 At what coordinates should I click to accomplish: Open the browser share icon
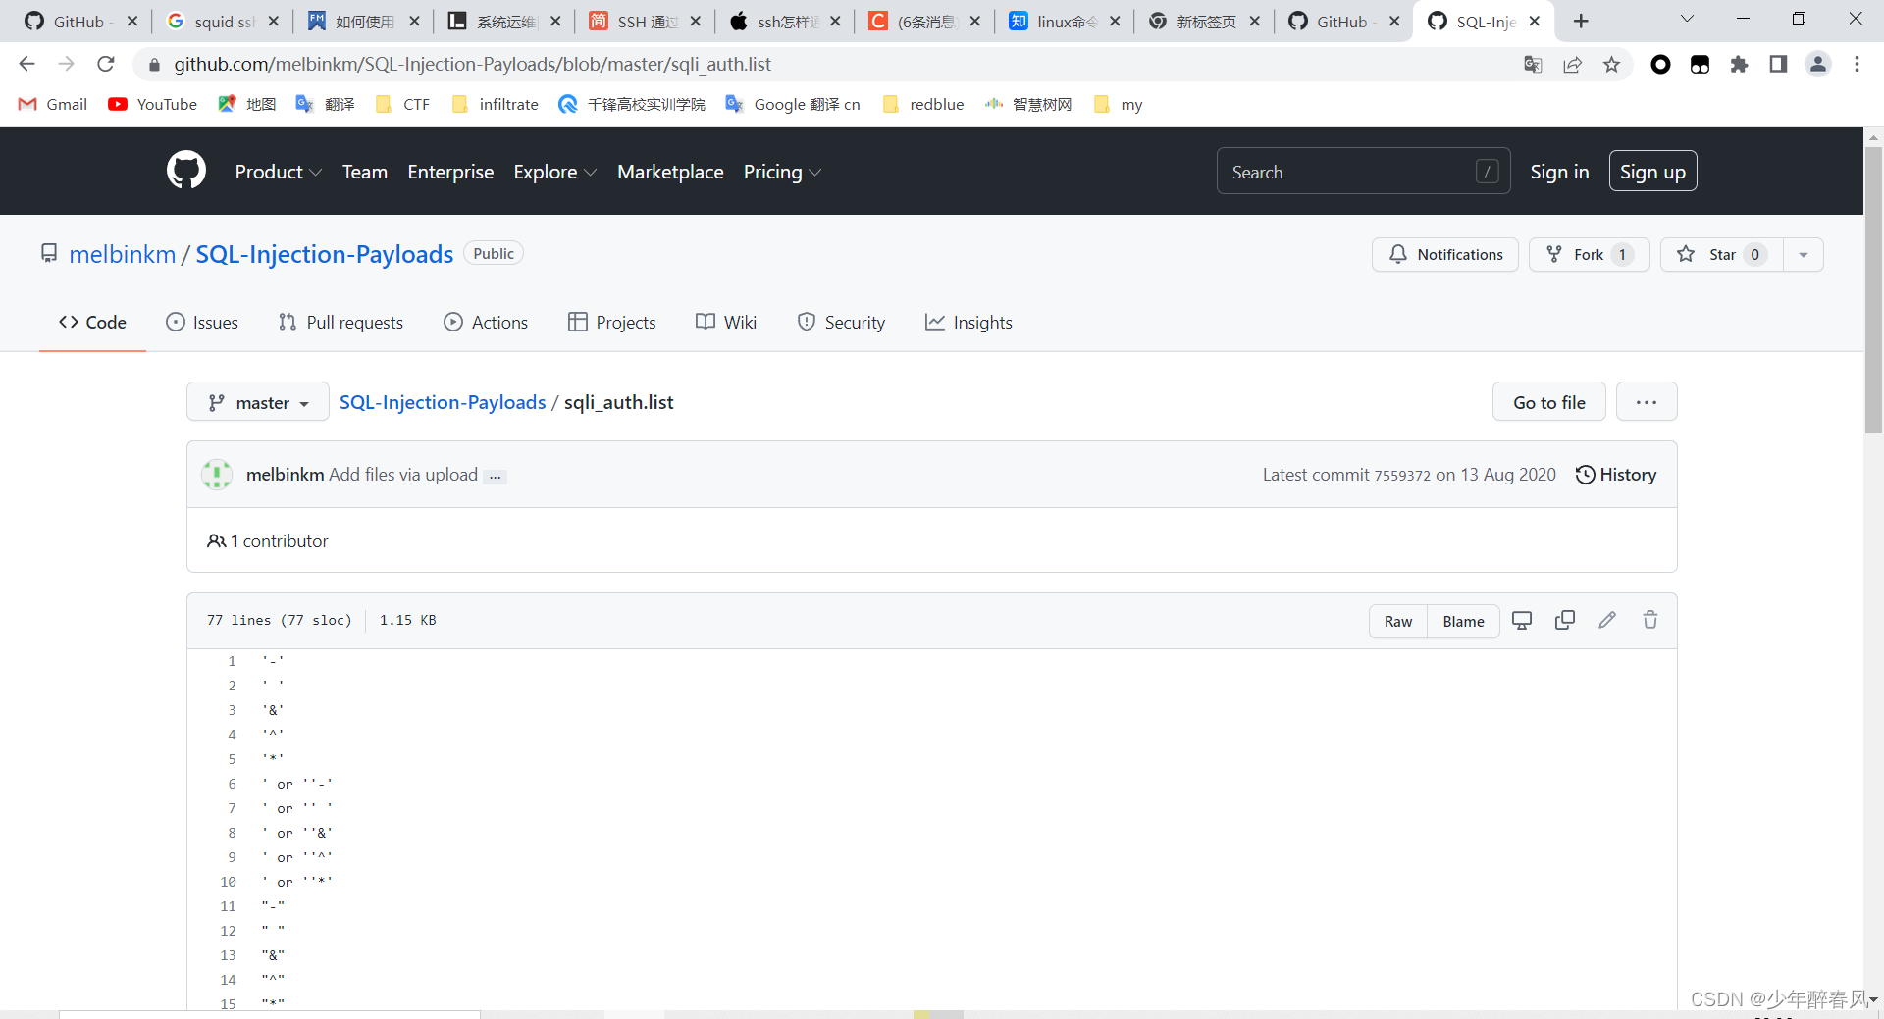(1572, 64)
